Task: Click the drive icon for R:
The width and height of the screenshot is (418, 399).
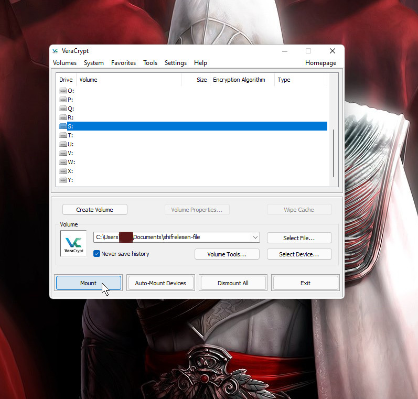Action: point(62,117)
